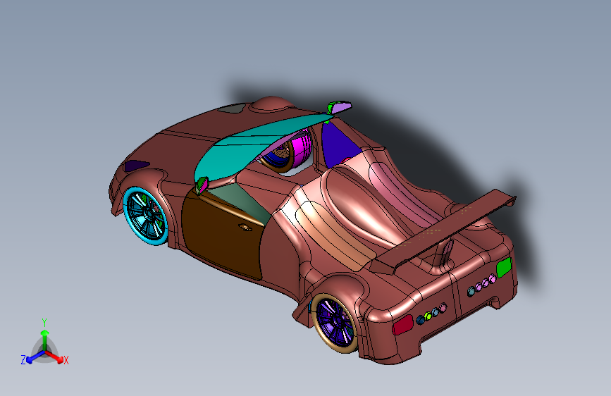
Task: Select the rear spoiler wing
Action: click(x=443, y=232)
